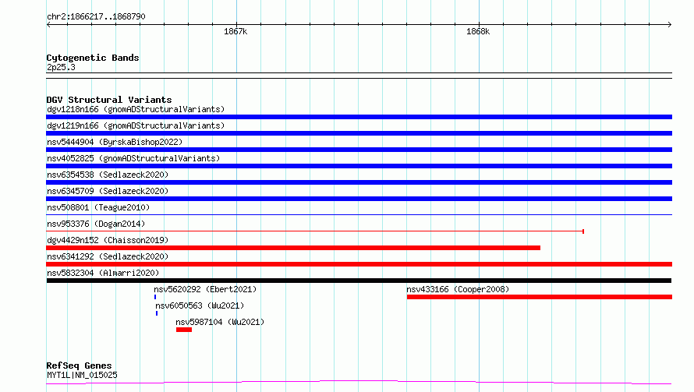The image size is (694, 392).
Task: Click the red bar under nsv6341292
Action: point(359,264)
